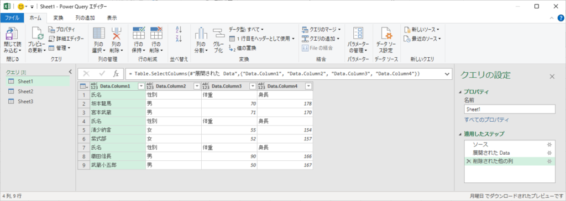Screen dimensions: 566x201
Task: Open the 最近のソース dropdown
Action: tap(423, 39)
